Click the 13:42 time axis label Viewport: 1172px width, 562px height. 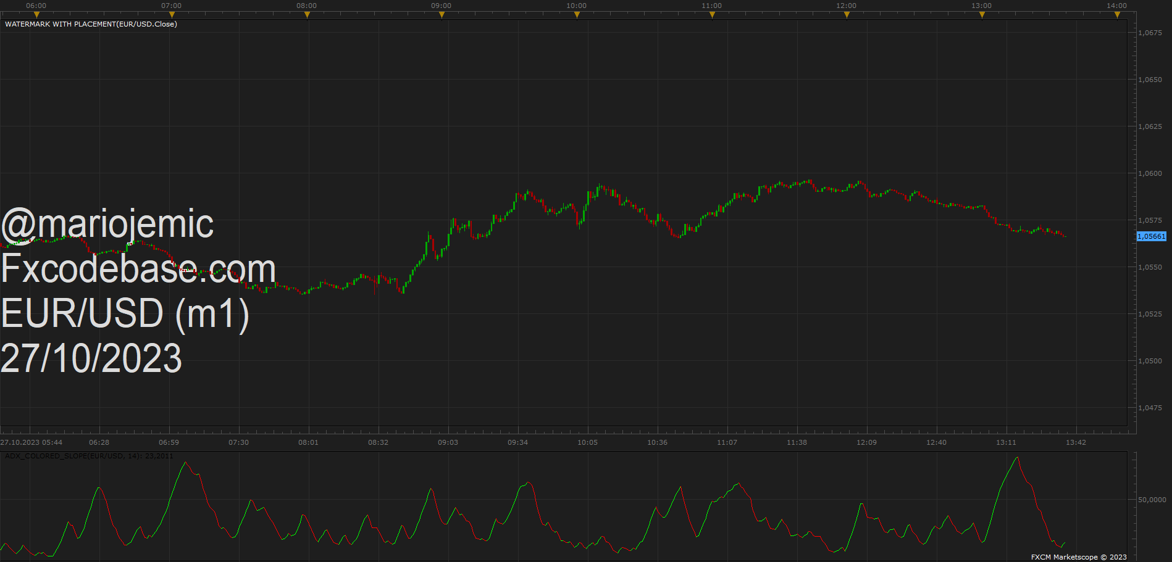click(1076, 442)
